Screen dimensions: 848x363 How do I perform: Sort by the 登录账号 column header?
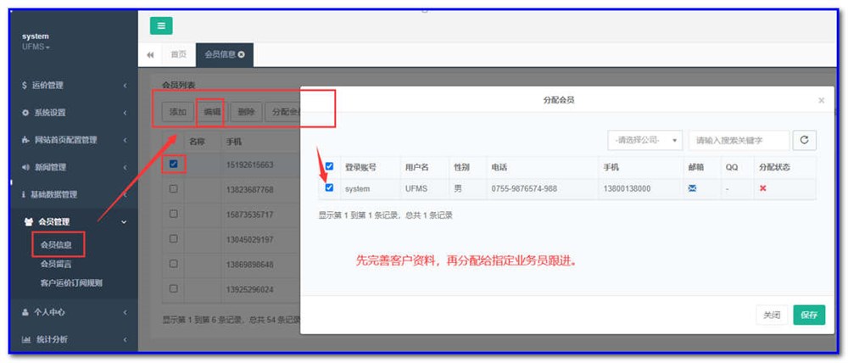pyautogui.click(x=360, y=167)
